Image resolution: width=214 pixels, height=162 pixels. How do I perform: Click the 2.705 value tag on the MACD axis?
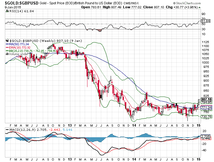(x=205, y=136)
